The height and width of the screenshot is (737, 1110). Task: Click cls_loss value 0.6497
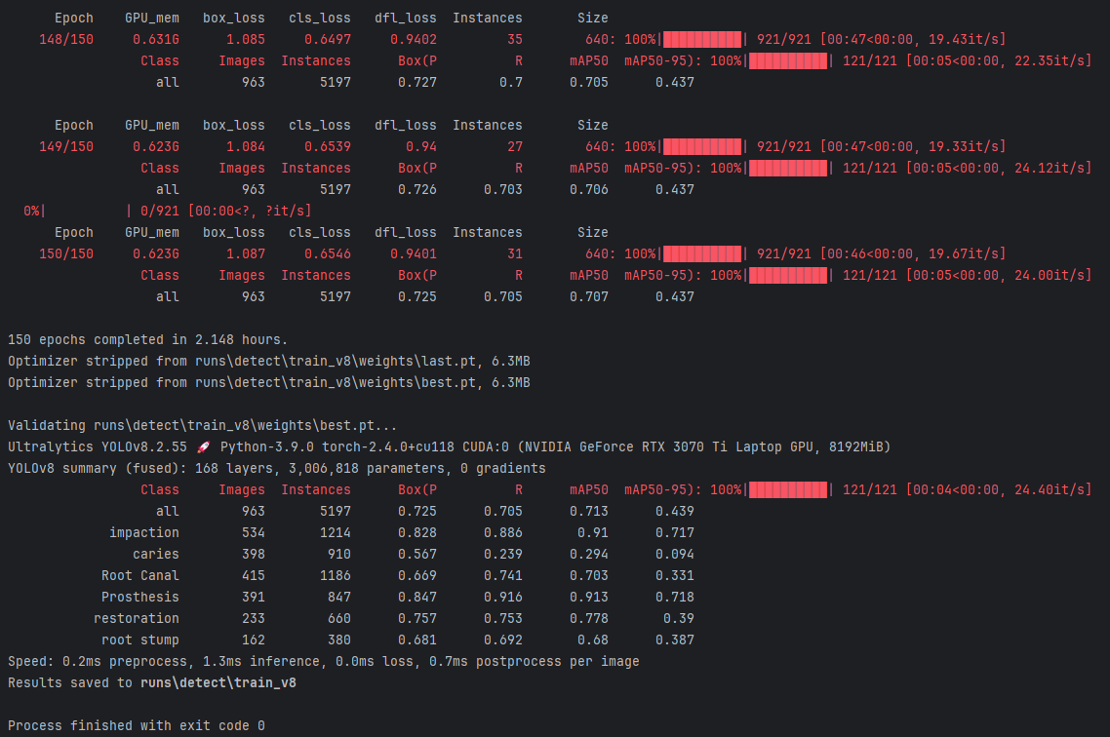coord(328,40)
